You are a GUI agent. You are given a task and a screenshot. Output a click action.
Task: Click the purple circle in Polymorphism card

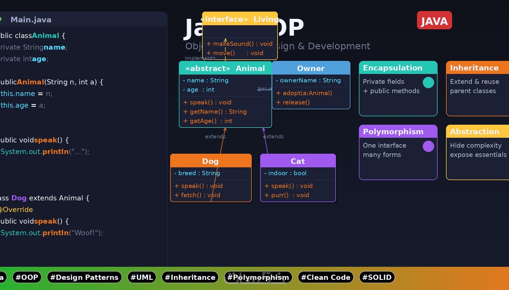coord(428,146)
